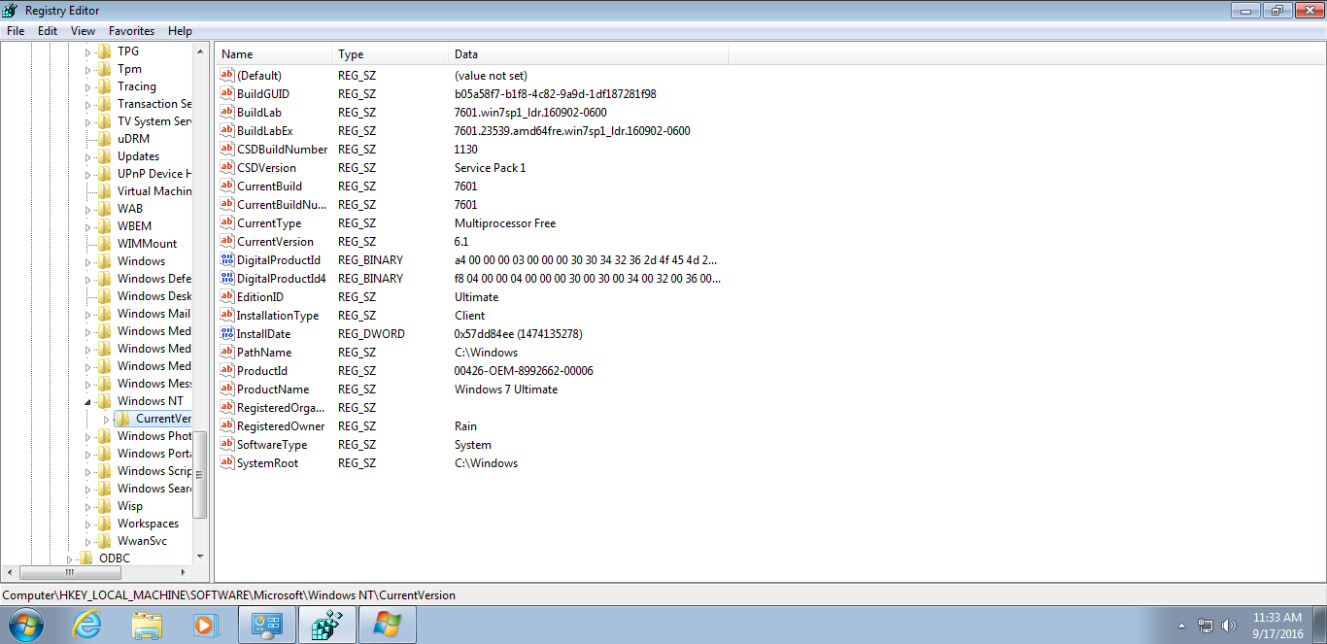1327x644 pixels.
Task: Select the PathName value name
Action: tap(264, 353)
